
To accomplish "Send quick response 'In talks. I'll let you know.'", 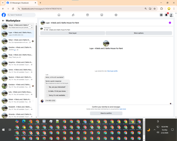I will pos(57,91).
